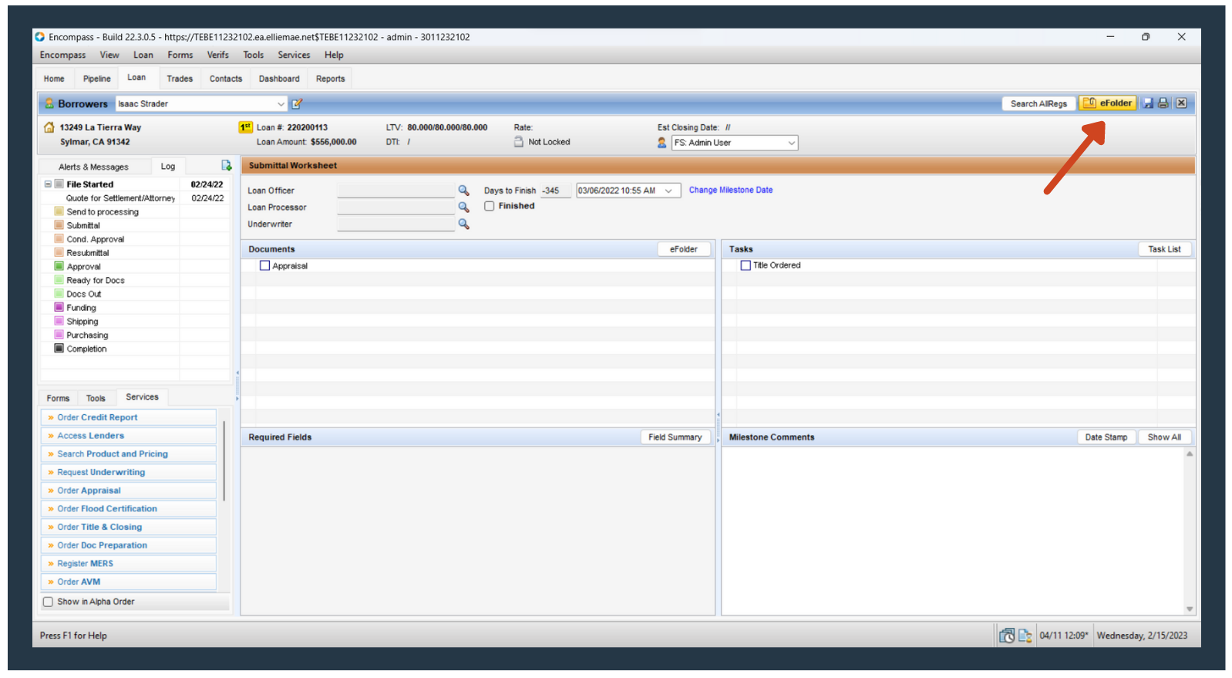Enable Show in Alpha Order checkbox

(x=49, y=602)
